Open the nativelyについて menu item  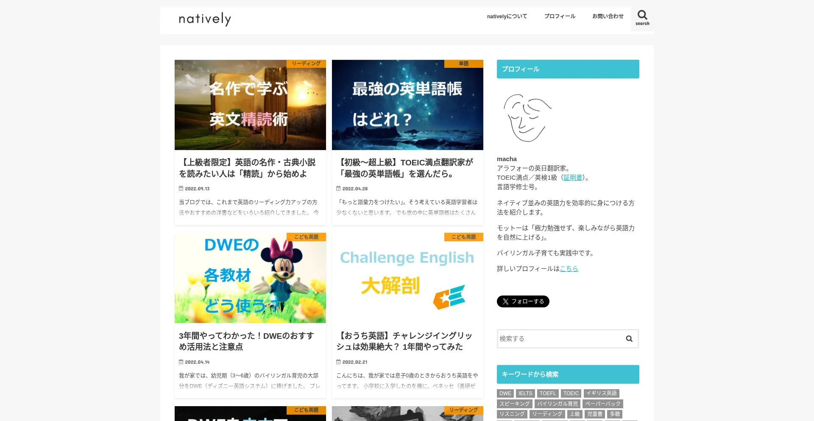click(507, 16)
